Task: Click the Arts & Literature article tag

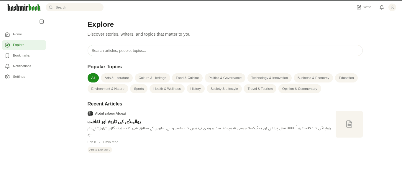Action: [100, 150]
